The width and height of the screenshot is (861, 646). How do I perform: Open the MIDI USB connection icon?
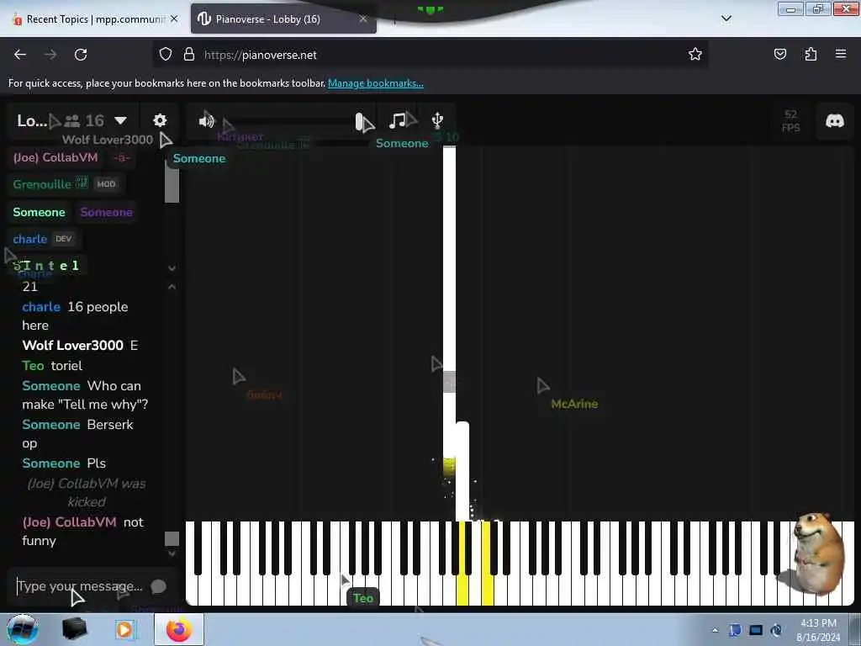click(x=437, y=119)
